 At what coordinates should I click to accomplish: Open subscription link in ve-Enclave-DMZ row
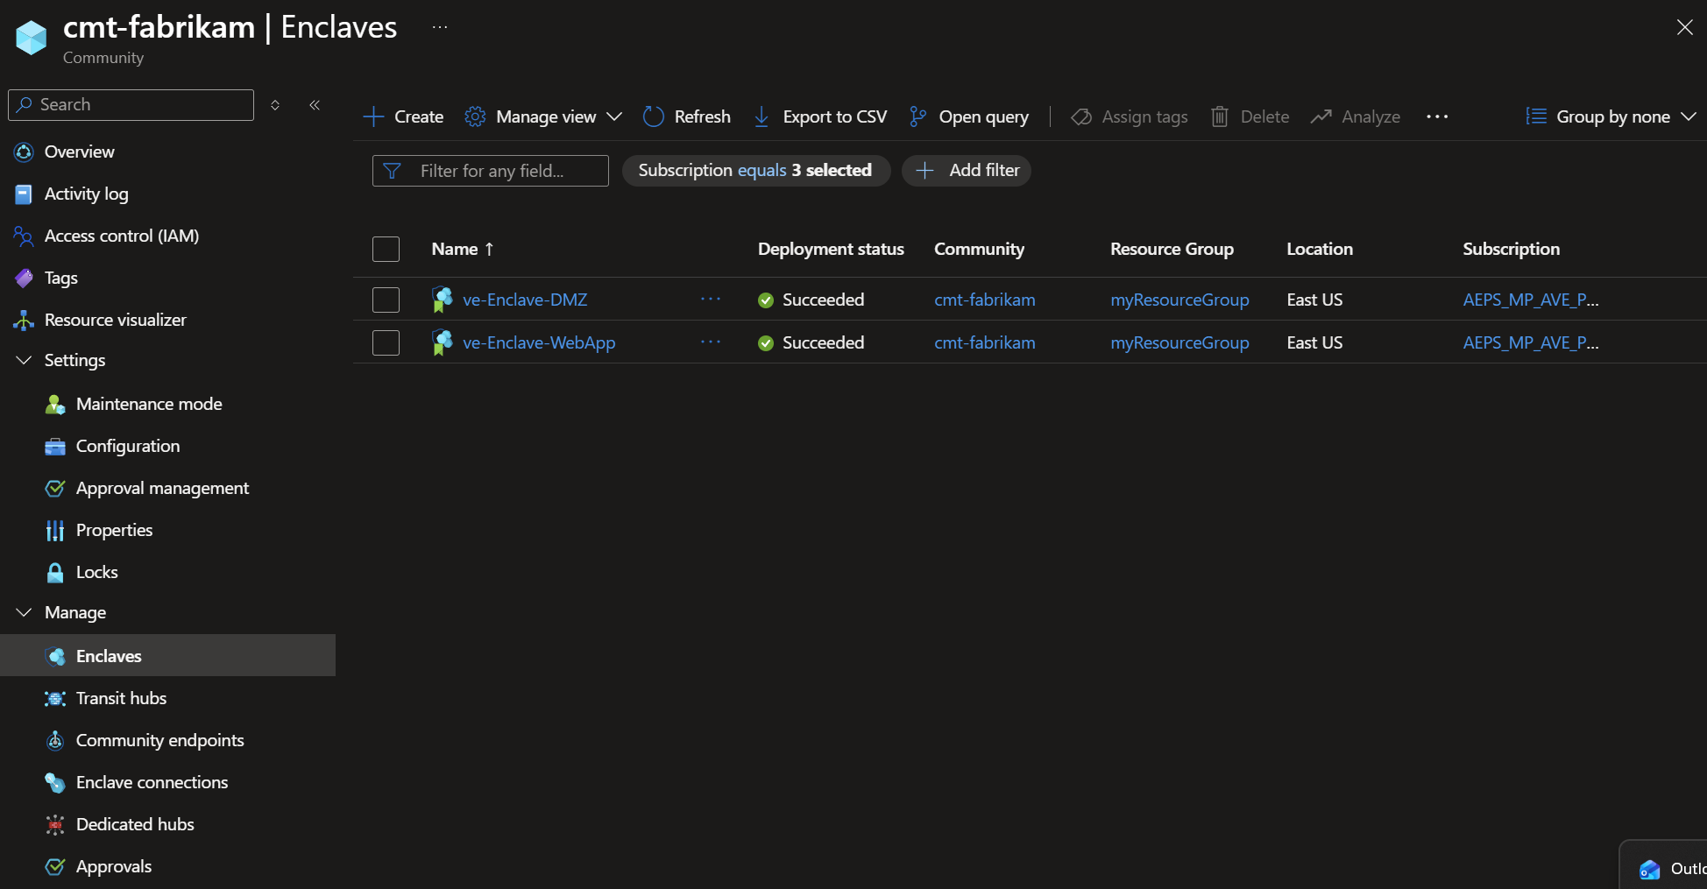[x=1531, y=300]
